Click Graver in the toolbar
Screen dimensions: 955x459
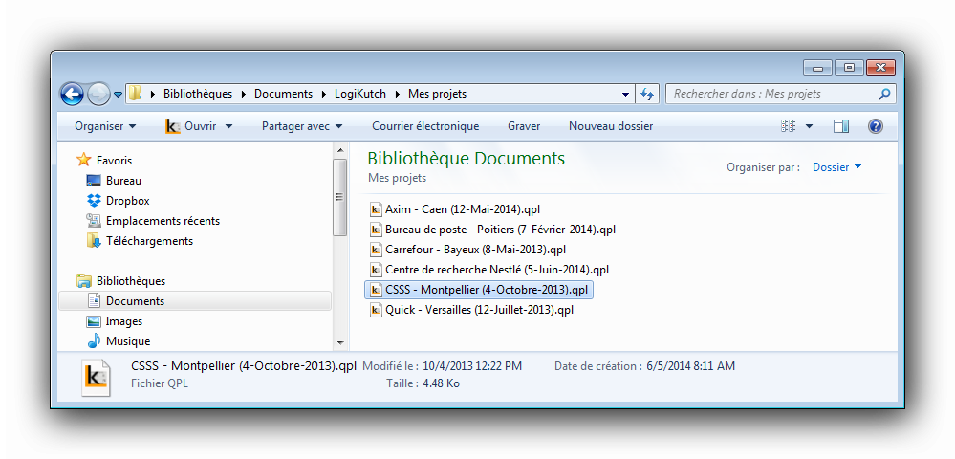524,126
